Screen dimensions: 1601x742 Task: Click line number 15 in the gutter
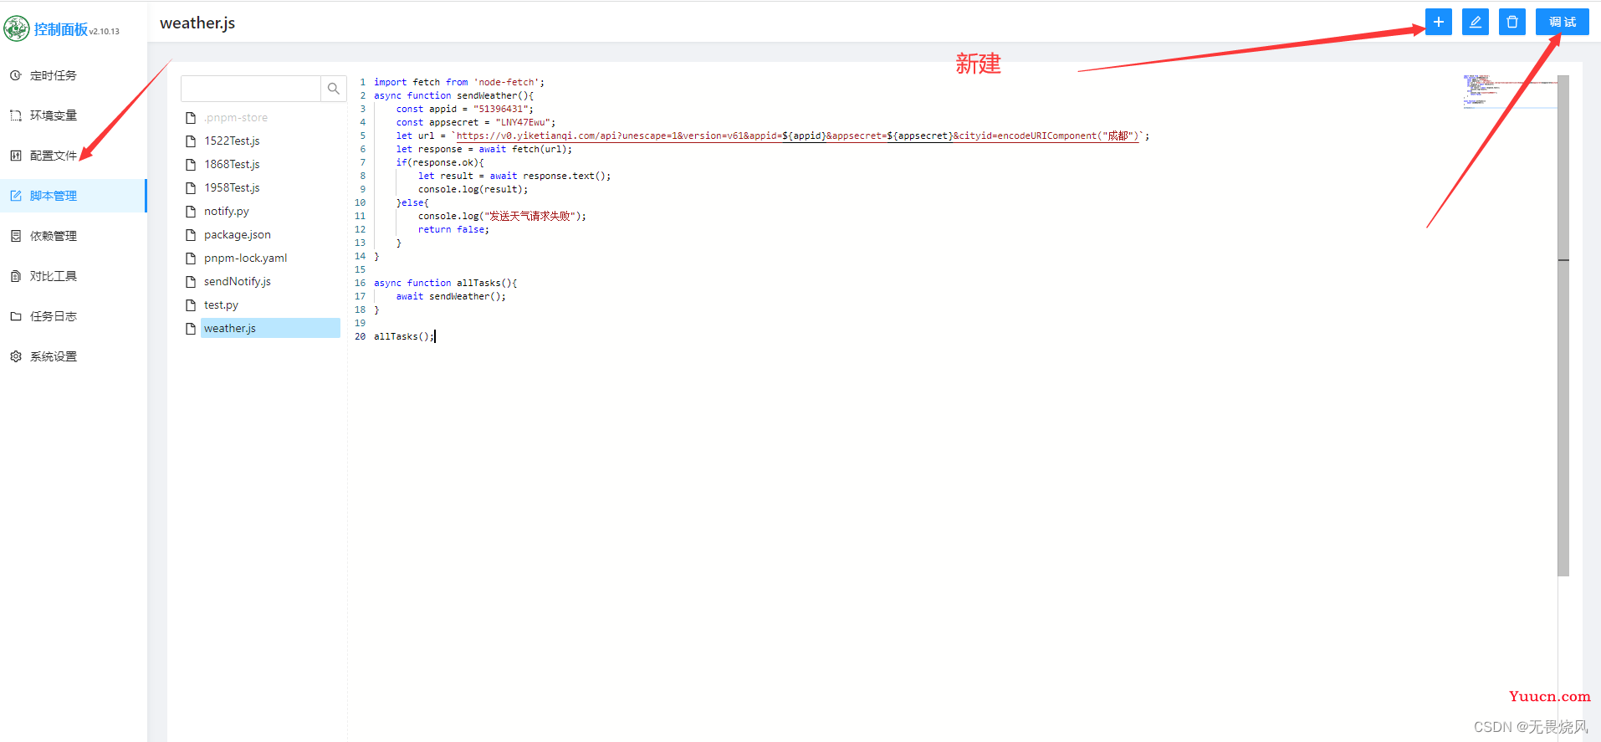coord(360,269)
